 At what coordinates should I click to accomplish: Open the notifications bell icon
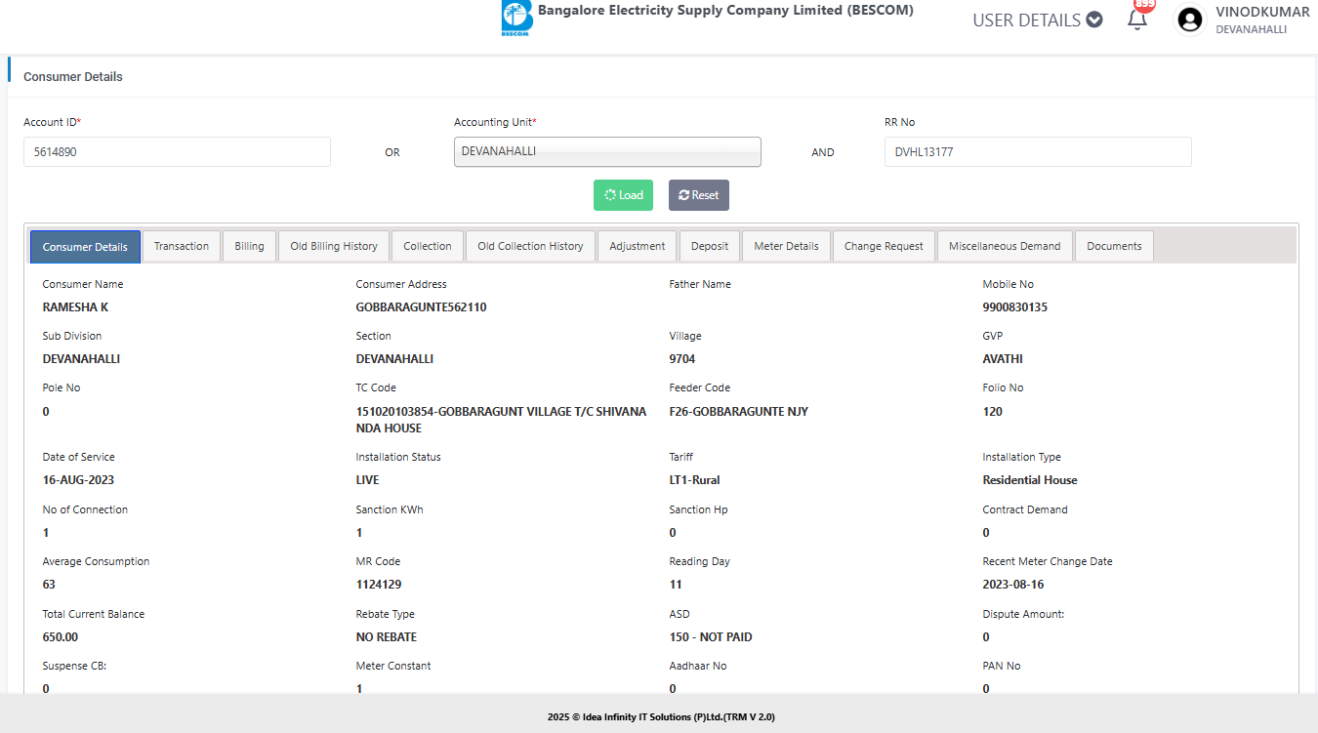[1137, 20]
